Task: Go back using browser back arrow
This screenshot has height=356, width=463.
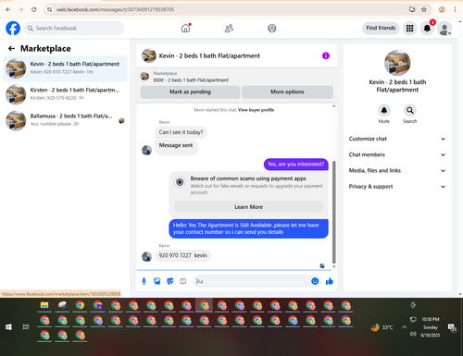Action: (x=8, y=9)
